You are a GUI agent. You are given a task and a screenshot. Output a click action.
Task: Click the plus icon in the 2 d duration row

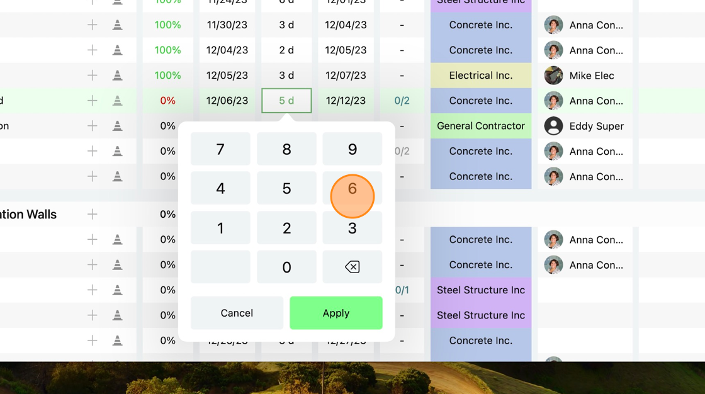(x=92, y=50)
